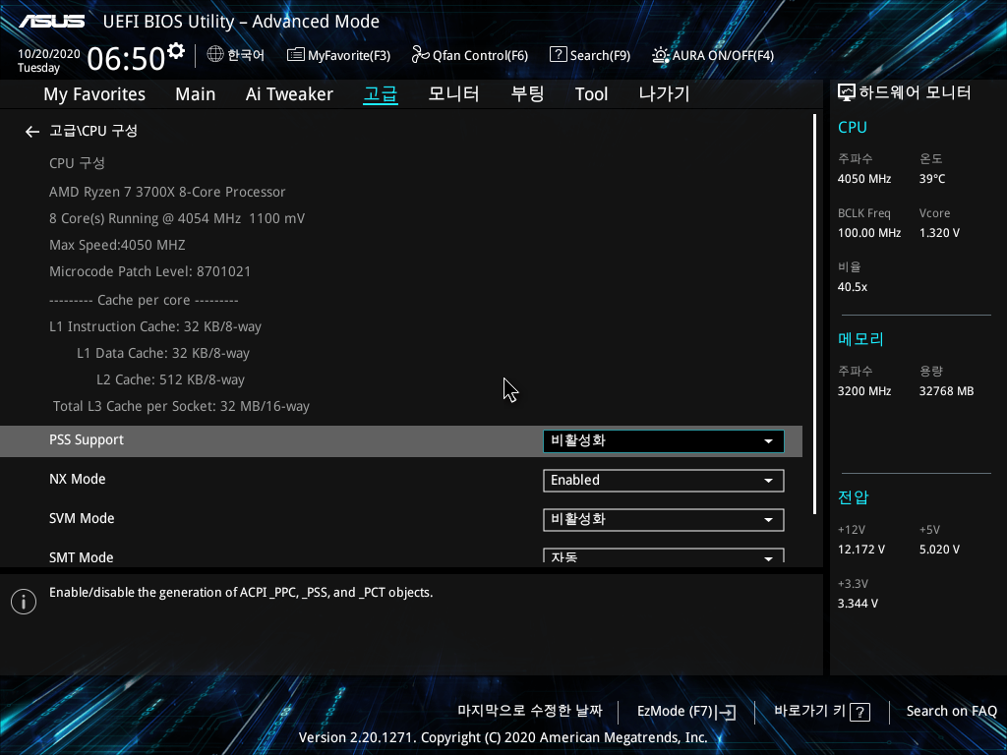The image size is (1007, 755).
Task: Click the 10/20/2020 Tuesday date
Action: click(49, 61)
